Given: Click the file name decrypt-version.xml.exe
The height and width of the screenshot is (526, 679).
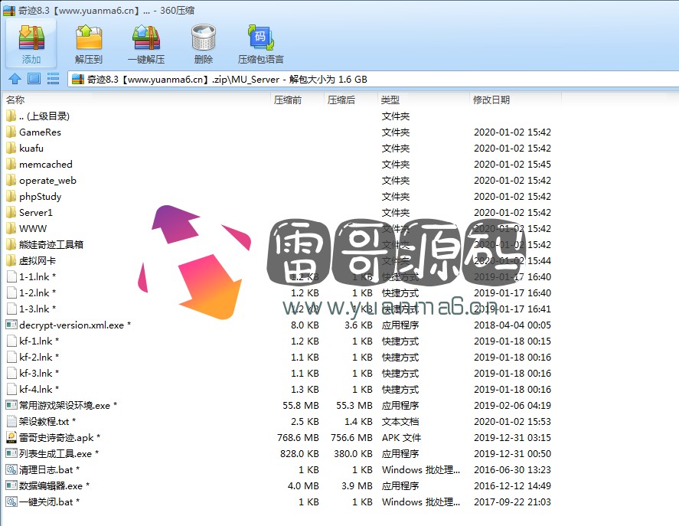Looking at the screenshot, I should coord(71,325).
